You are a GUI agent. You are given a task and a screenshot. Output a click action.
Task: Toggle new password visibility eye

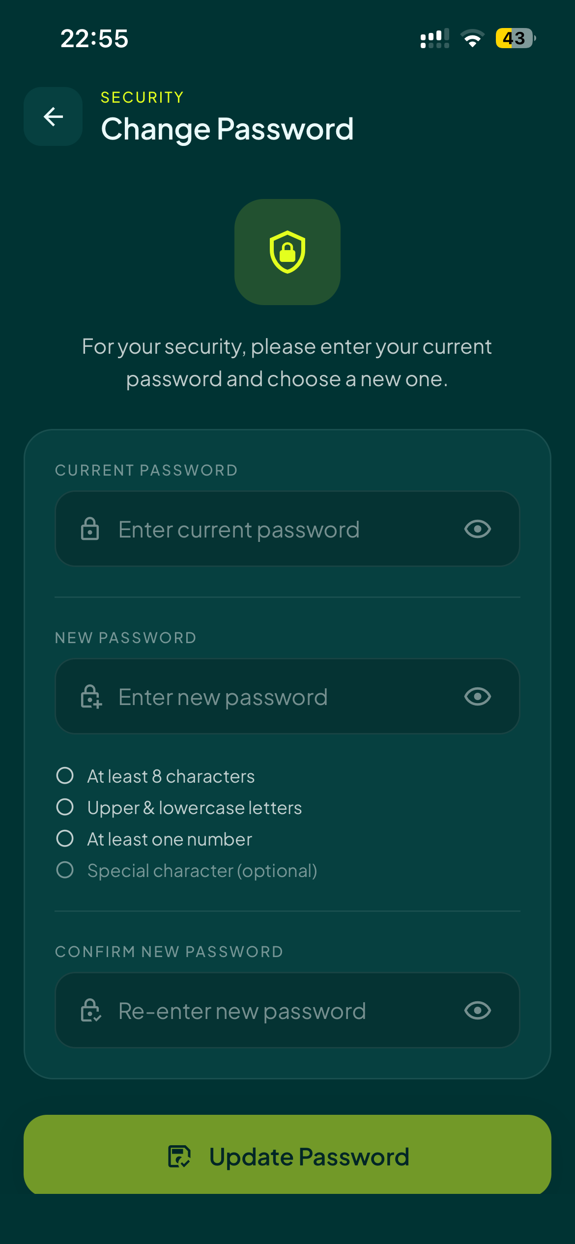478,697
